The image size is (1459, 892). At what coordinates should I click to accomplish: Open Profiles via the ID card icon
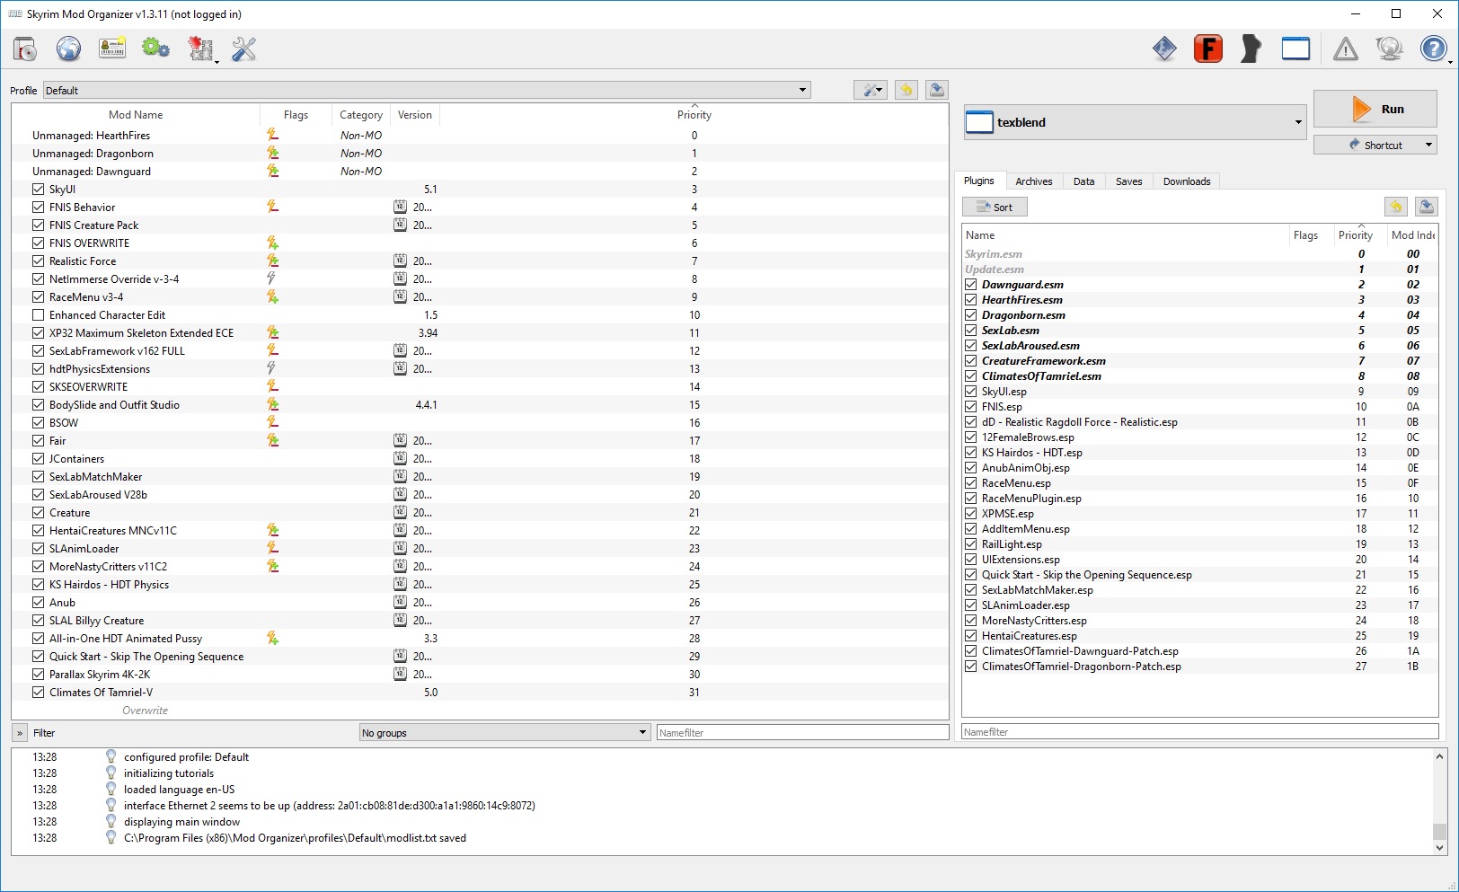pos(112,49)
